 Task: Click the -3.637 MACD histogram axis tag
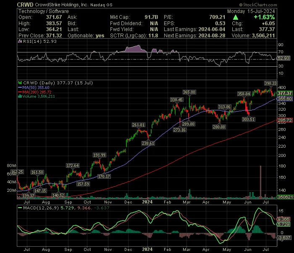[x=284, y=238]
